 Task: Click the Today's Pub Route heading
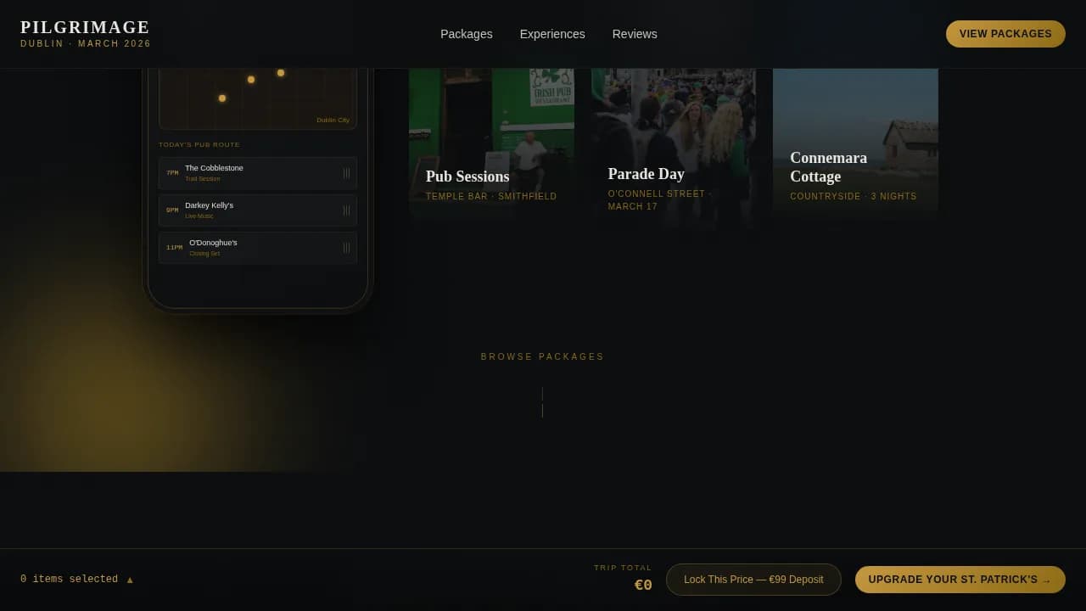(x=199, y=145)
